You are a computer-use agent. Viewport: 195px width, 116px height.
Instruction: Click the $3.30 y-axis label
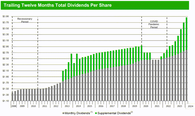click(x=6, y=34)
